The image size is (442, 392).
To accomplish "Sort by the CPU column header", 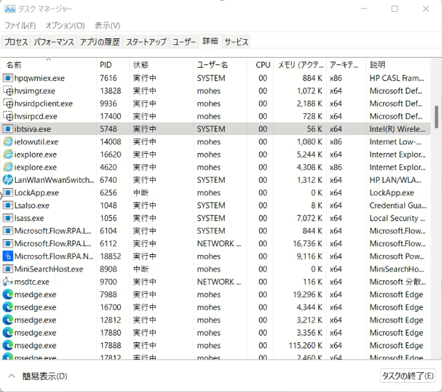I will coord(260,65).
